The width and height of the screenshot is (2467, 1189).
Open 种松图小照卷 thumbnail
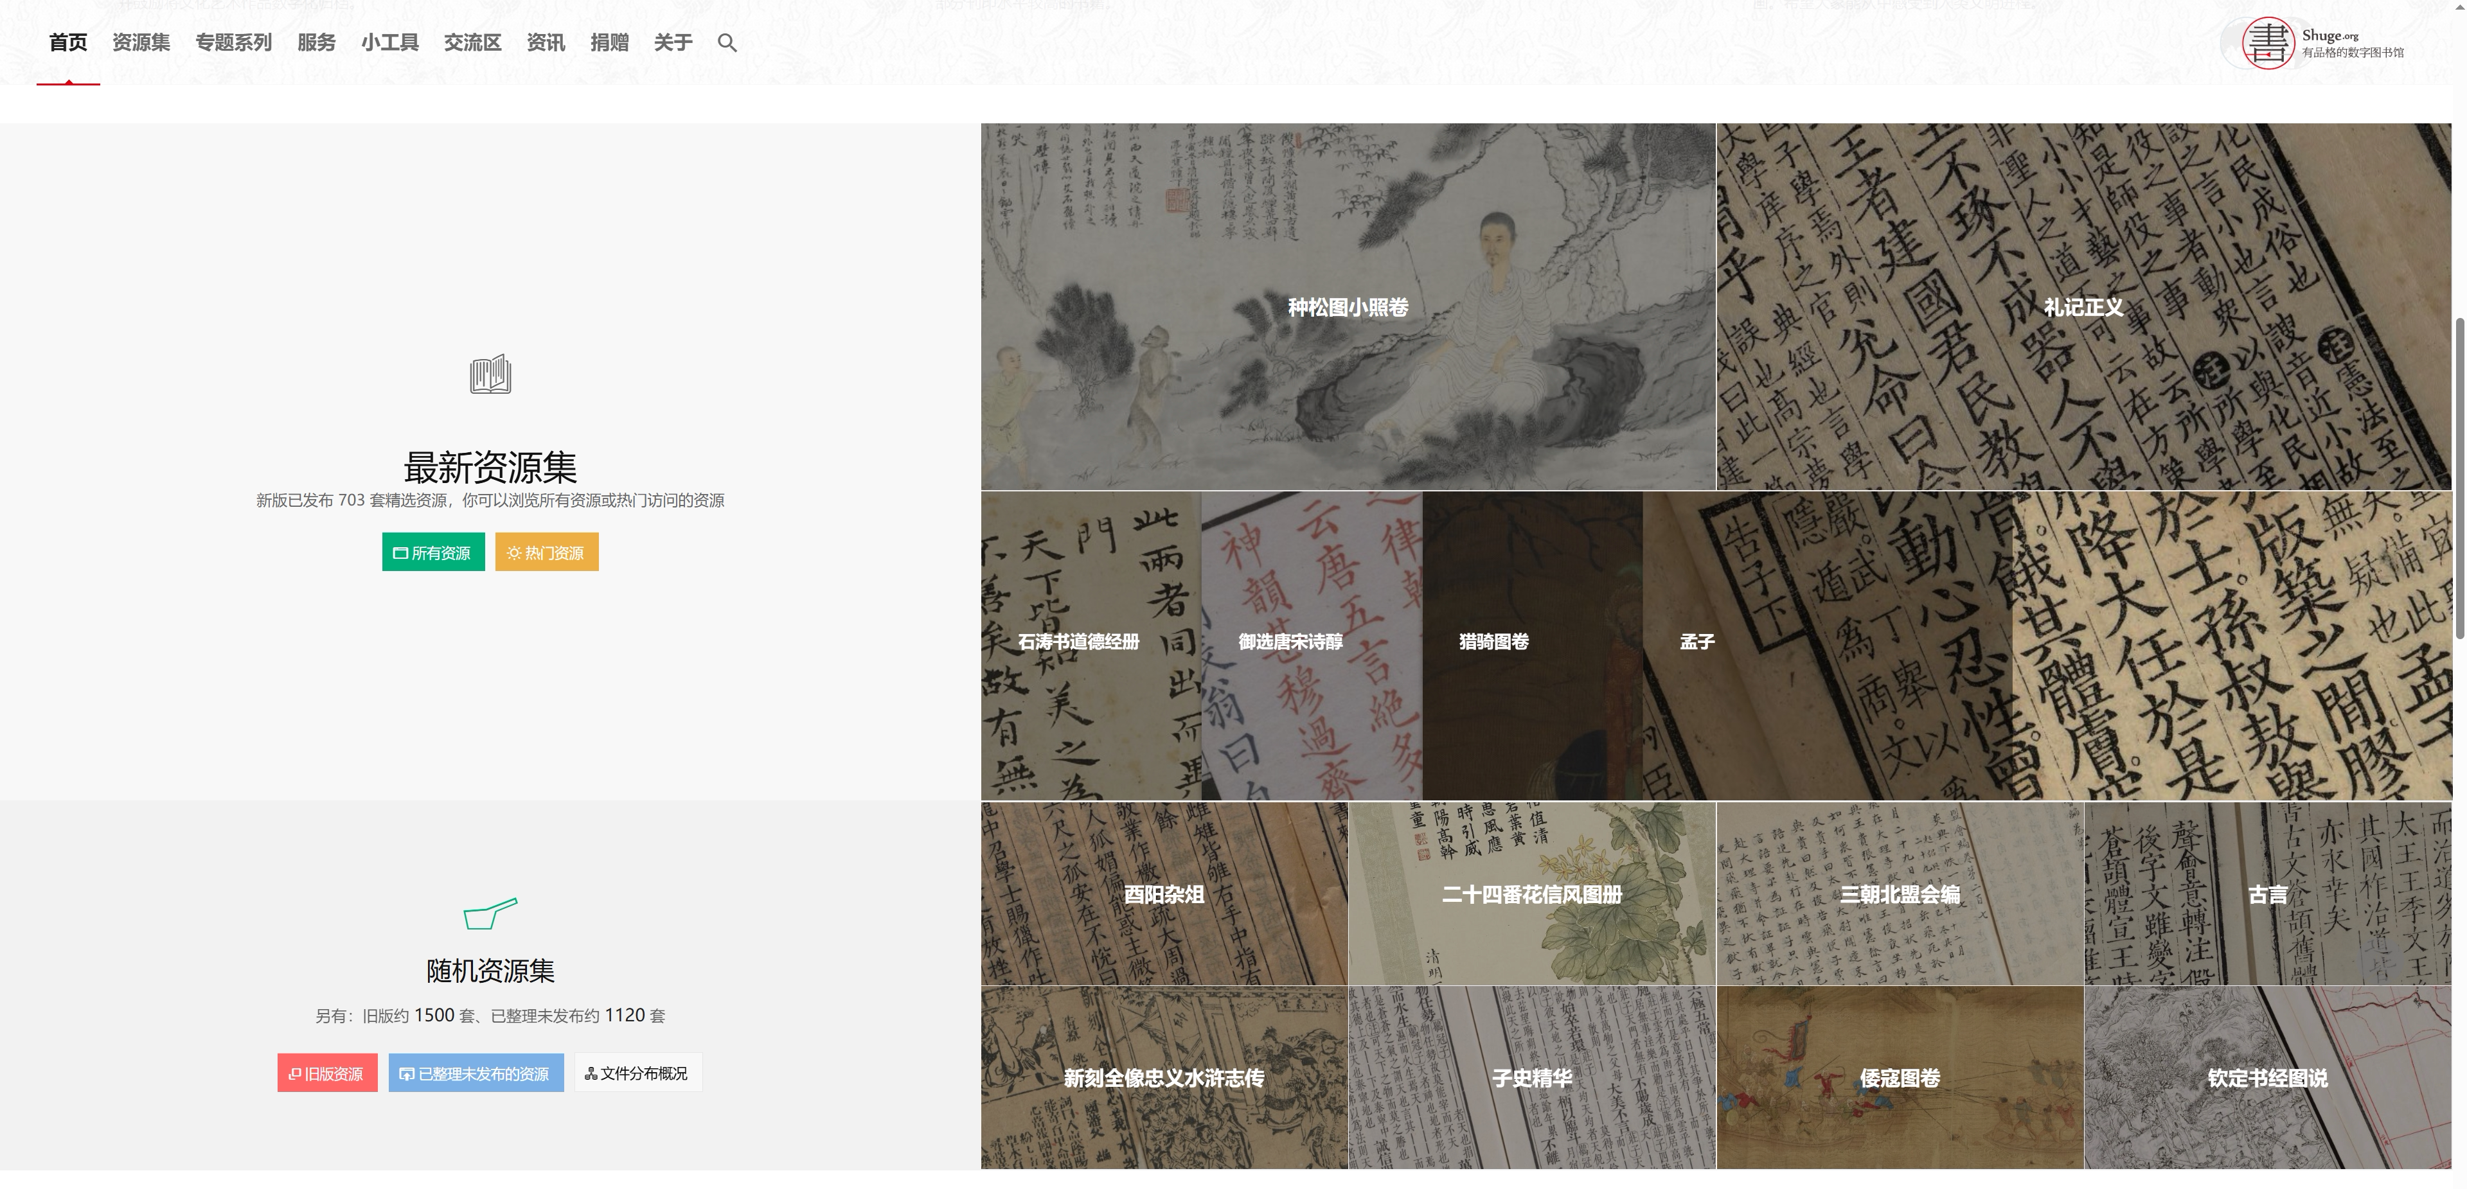(1348, 307)
